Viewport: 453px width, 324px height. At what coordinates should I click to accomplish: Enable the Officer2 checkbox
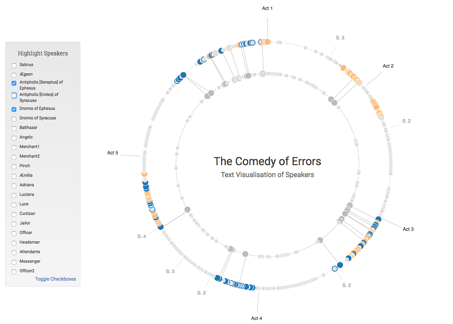pyautogui.click(x=14, y=271)
